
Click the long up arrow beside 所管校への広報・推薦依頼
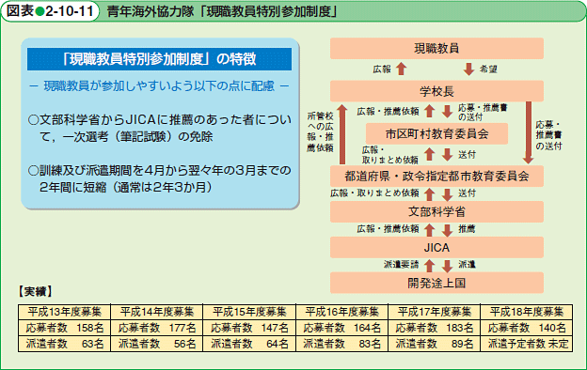pos(342,134)
